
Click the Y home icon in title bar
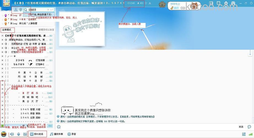[x=226, y=3]
